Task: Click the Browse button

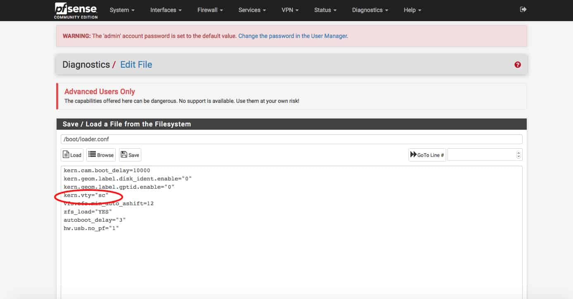Action: point(101,155)
